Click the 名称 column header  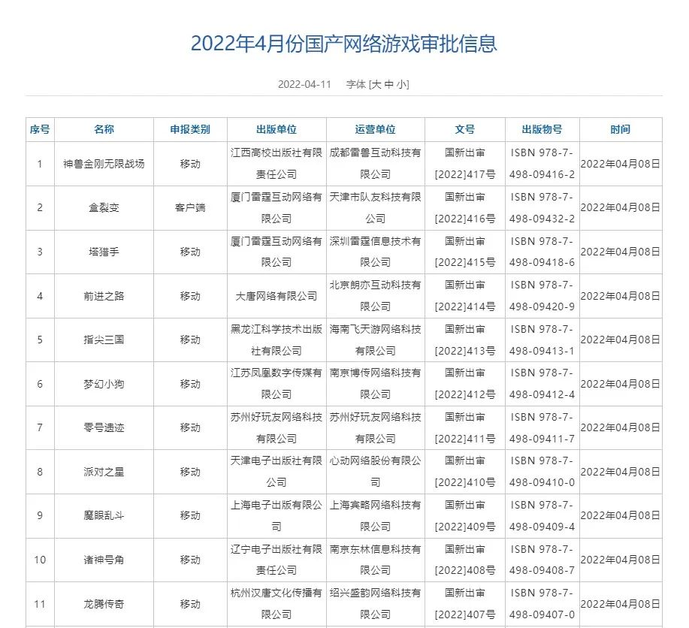click(x=104, y=129)
